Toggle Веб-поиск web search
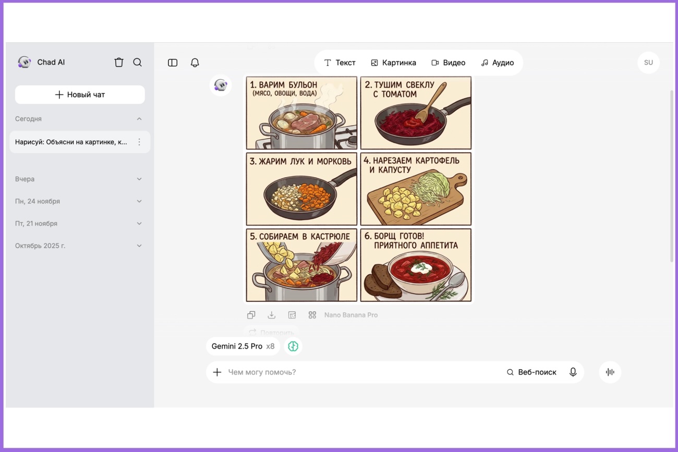 click(x=531, y=372)
